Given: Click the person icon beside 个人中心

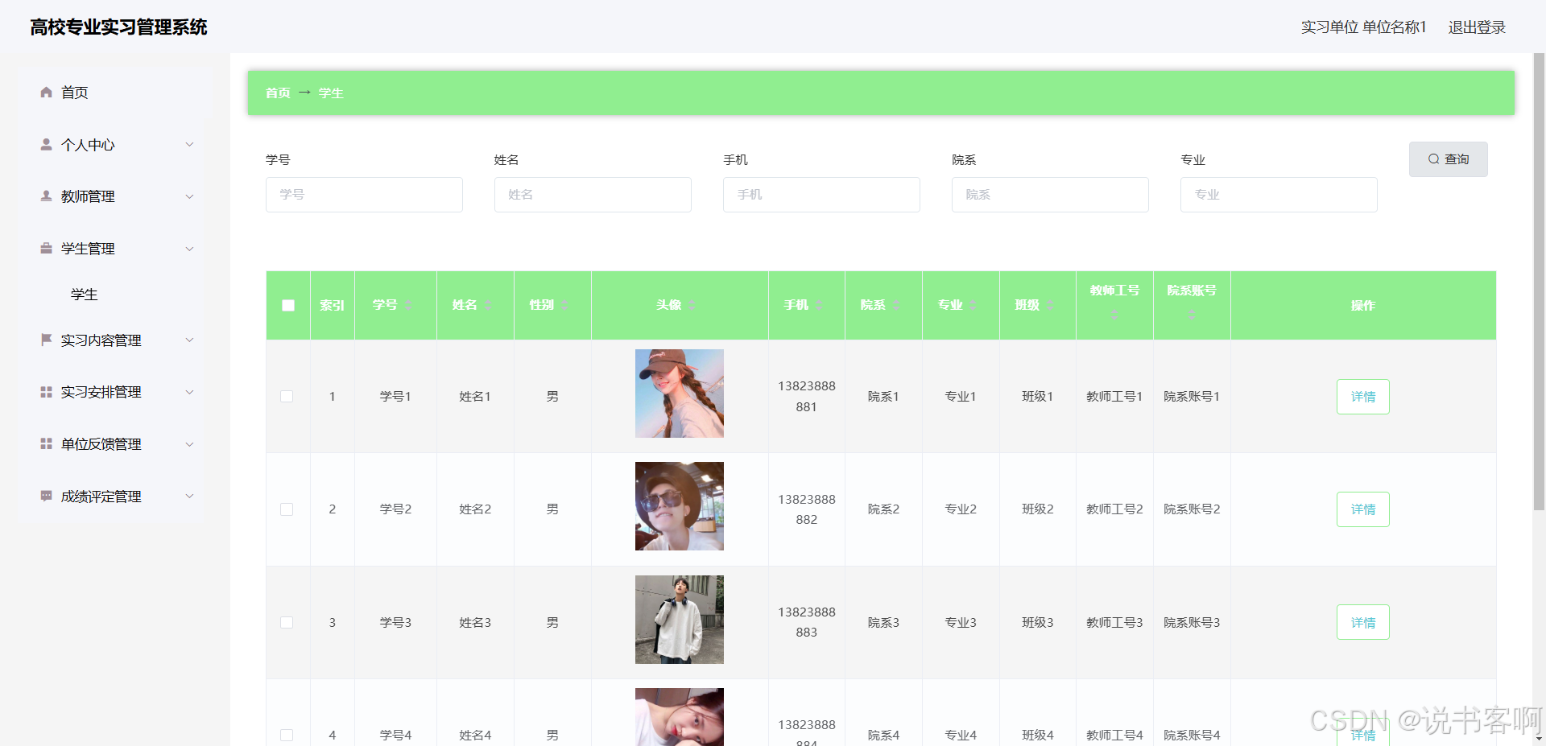Looking at the screenshot, I should 46,144.
